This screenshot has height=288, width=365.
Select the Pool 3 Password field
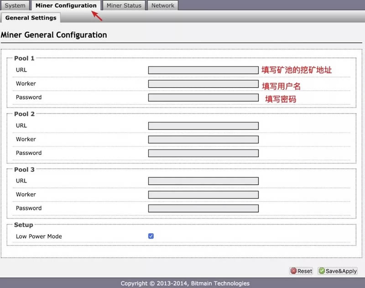[203, 209]
